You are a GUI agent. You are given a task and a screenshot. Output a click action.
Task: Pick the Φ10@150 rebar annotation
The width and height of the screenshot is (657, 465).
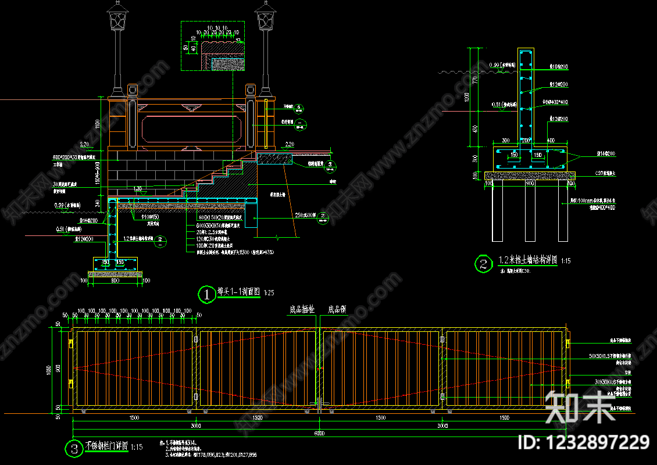pyautogui.click(x=151, y=217)
